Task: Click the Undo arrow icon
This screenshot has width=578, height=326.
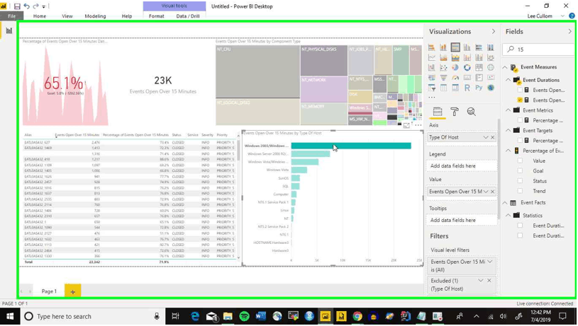Action: coord(26,6)
